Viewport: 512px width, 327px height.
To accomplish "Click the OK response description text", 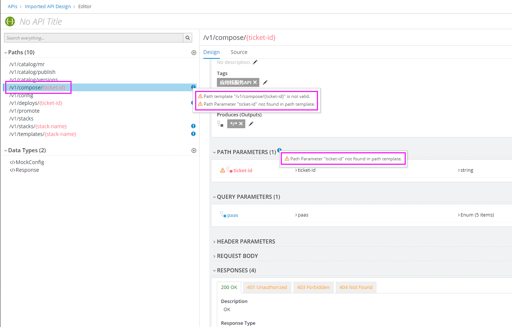I will (227, 310).
